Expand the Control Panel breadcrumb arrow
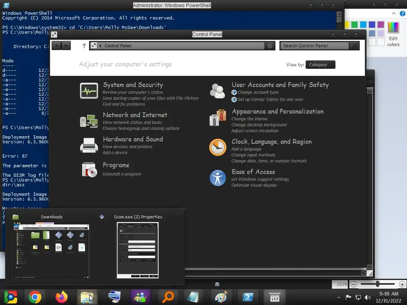 [101, 46]
